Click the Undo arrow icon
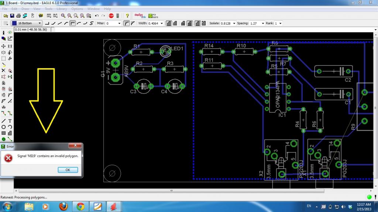 click(96, 16)
